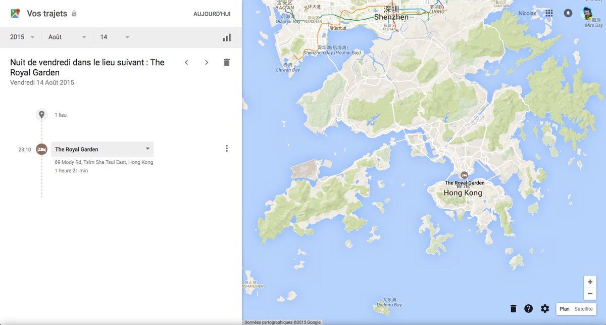Open the Google apps grid
The image size is (606, 325).
pyautogui.click(x=549, y=13)
